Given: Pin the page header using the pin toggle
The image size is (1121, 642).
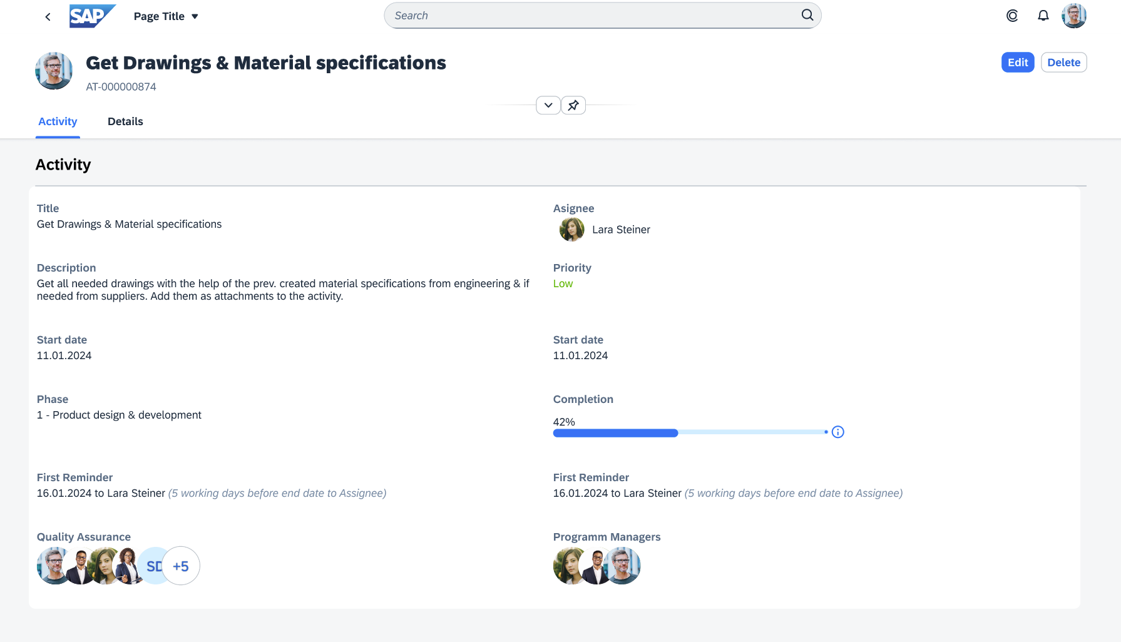Looking at the screenshot, I should tap(573, 105).
